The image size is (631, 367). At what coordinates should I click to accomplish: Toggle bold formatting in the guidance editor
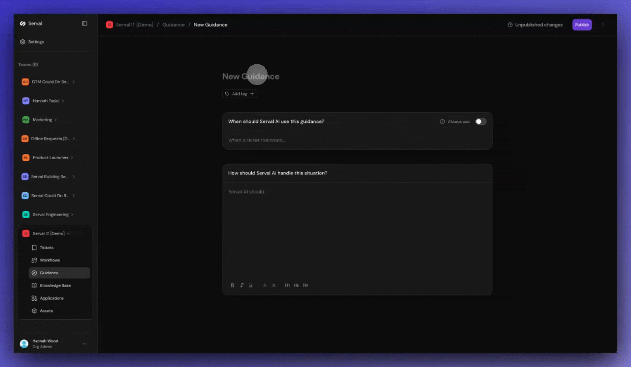[233, 285]
